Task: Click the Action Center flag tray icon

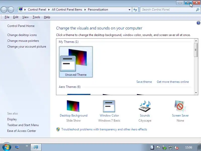Action: pyautogui.click(x=158, y=147)
